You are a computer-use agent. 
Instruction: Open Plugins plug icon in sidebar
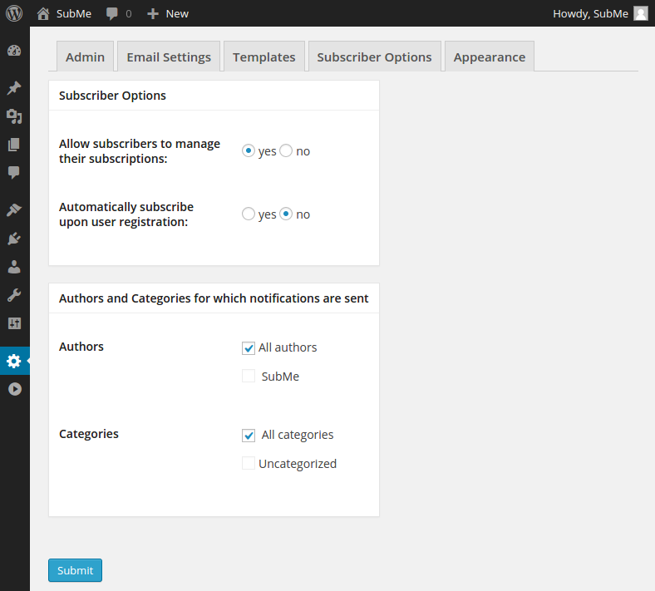(x=14, y=239)
